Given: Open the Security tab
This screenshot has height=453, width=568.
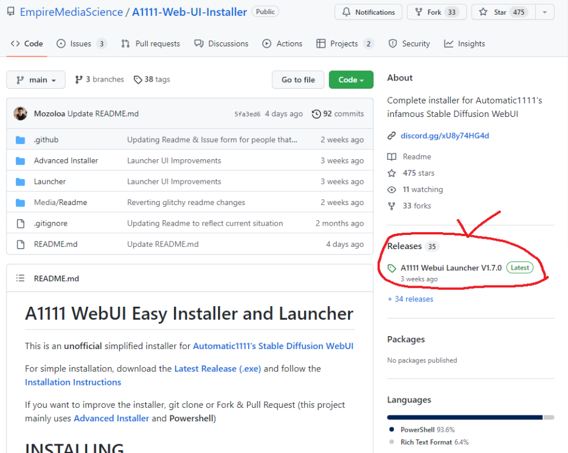Looking at the screenshot, I should pyautogui.click(x=409, y=44).
